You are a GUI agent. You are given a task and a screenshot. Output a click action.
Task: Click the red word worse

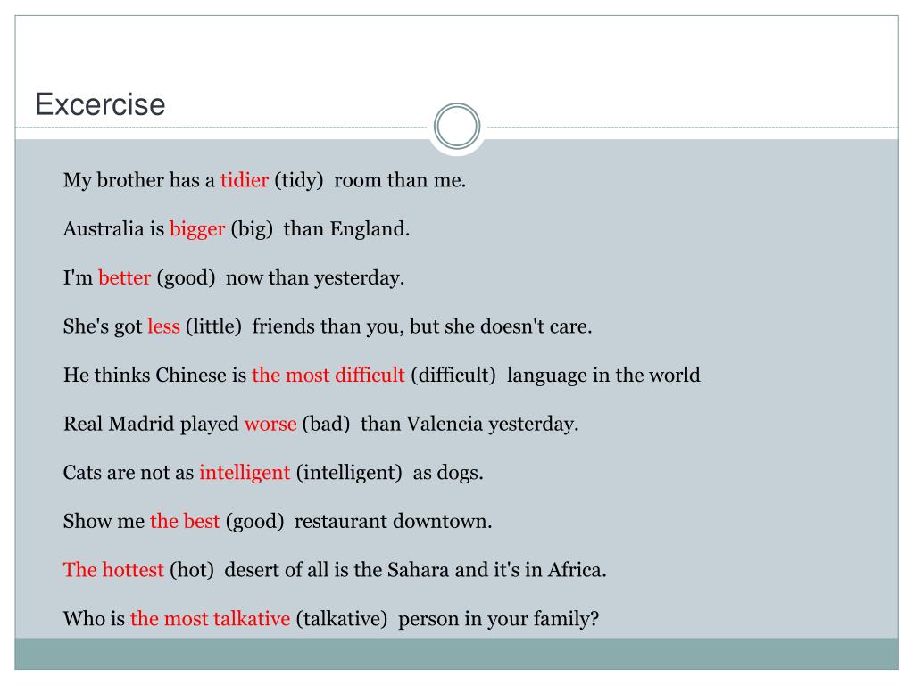tap(270, 424)
